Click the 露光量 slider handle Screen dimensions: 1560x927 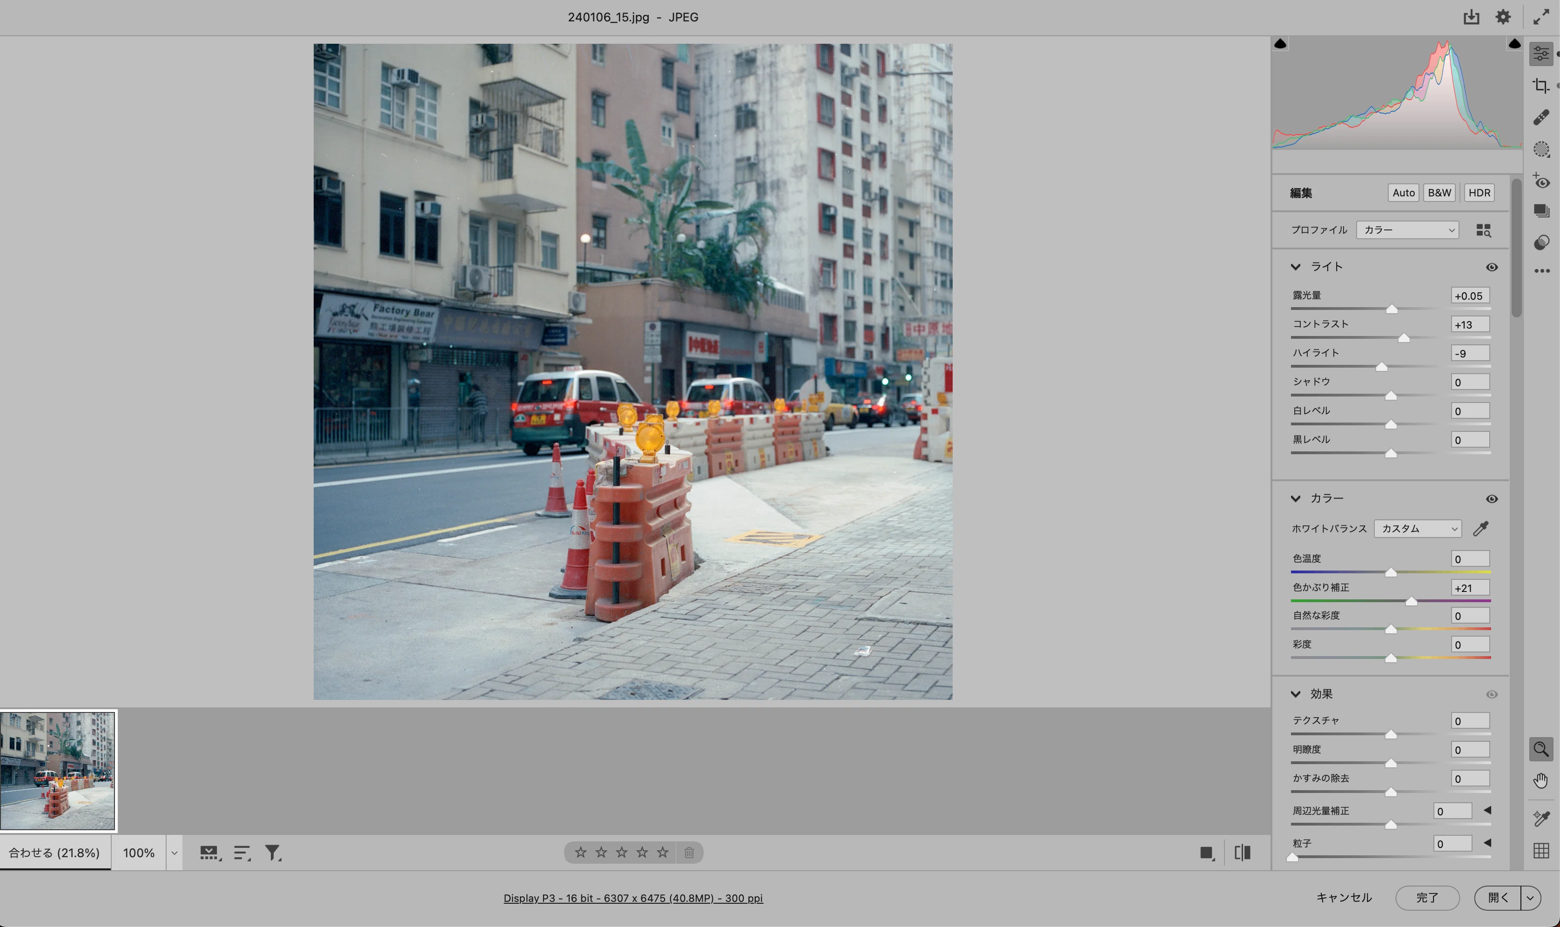coord(1392,309)
